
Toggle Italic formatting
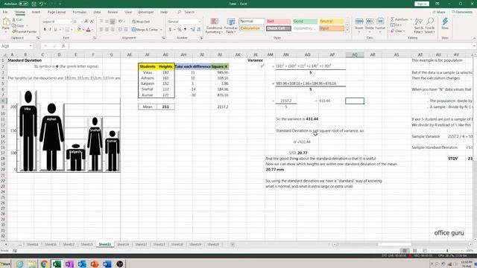coord(50,30)
